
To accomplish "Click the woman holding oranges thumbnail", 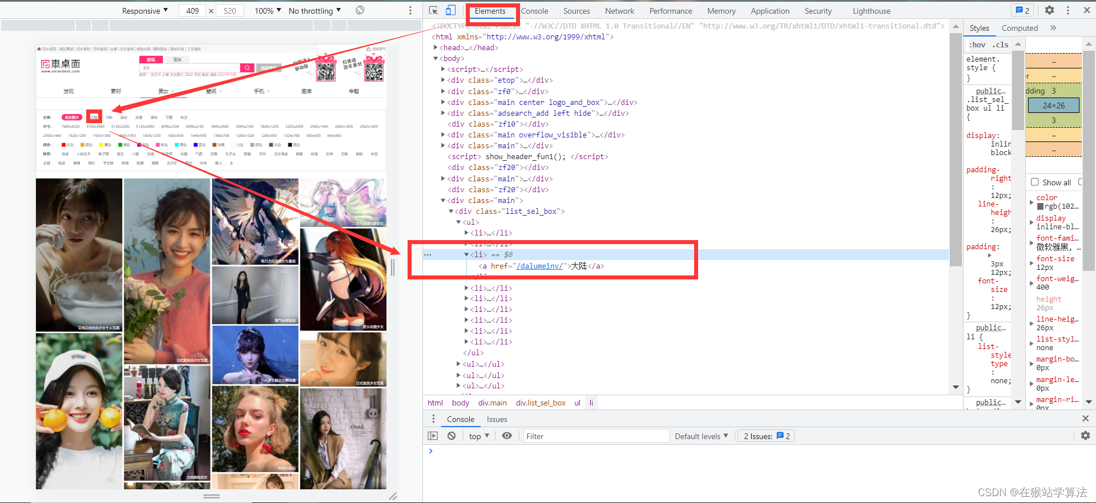I will point(79,411).
